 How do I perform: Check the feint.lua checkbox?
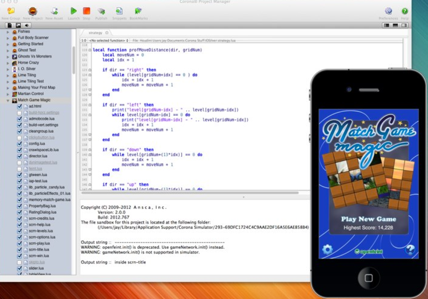[x=19, y=169]
